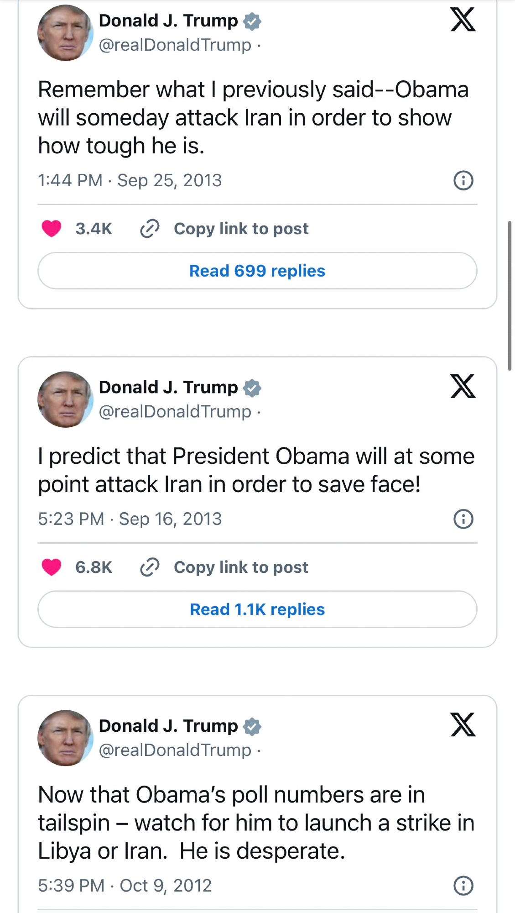The image size is (515, 913).
Task: Open 1:44 PM · Sep 25, 2013 timestamp
Action: pyautogui.click(x=130, y=180)
